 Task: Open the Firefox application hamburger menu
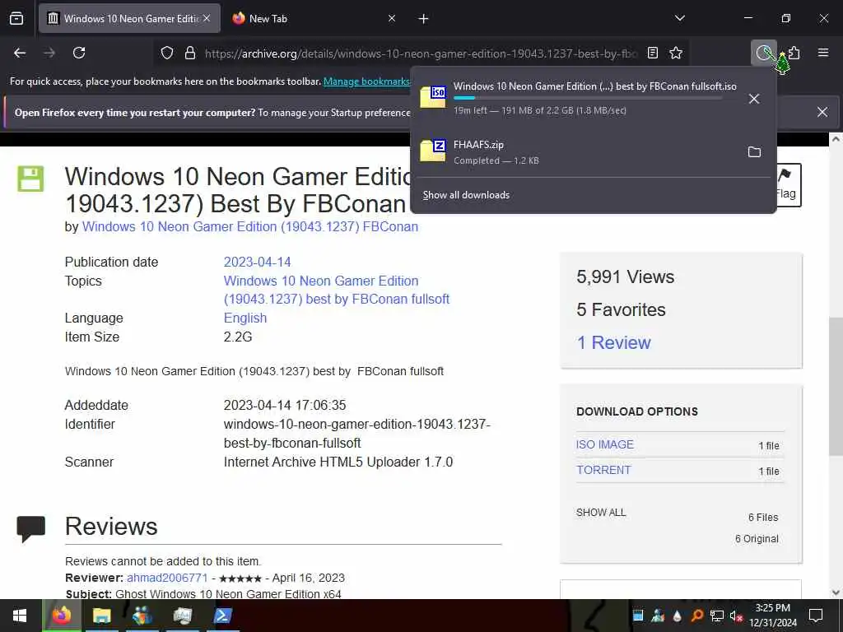tap(823, 53)
